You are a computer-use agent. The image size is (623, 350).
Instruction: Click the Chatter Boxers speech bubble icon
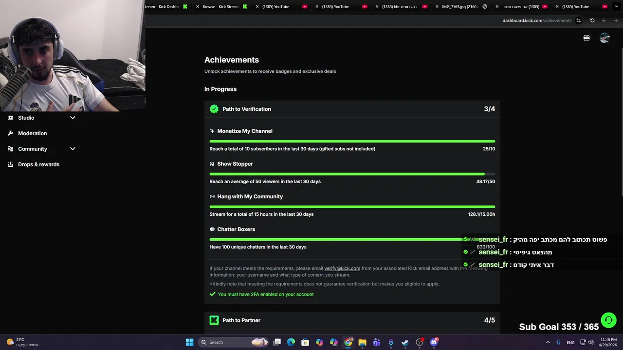point(212,229)
